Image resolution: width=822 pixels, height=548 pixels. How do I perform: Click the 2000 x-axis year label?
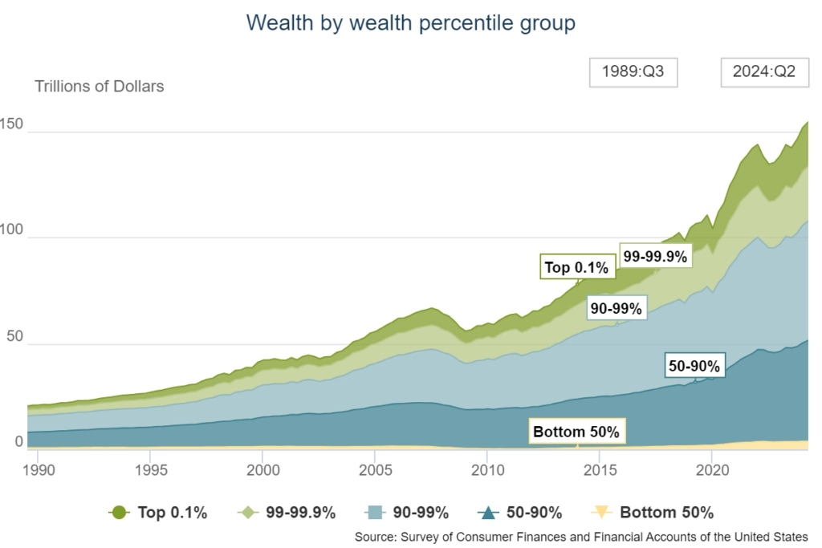click(x=262, y=470)
